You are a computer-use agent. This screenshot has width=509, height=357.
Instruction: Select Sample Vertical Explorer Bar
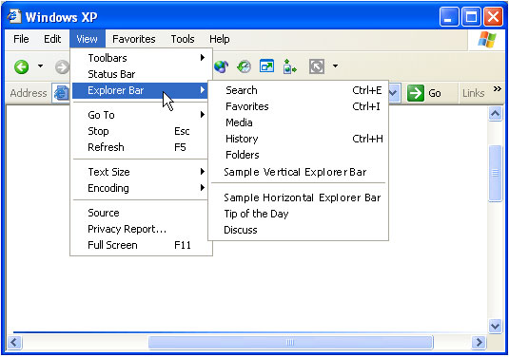[x=298, y=172]
